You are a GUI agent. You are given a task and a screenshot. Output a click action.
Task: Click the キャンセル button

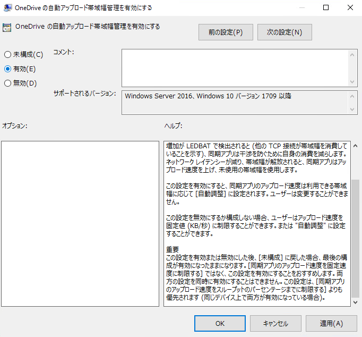click(x=275, y=323)
